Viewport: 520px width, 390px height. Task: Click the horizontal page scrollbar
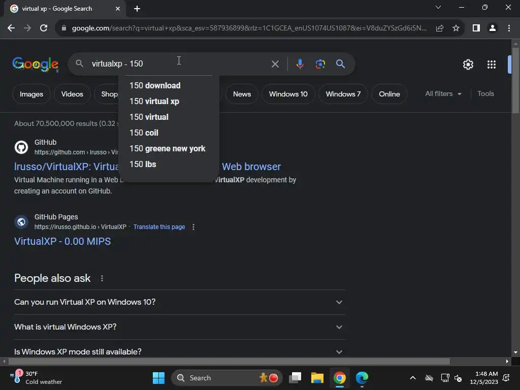[x=229, y=361]
